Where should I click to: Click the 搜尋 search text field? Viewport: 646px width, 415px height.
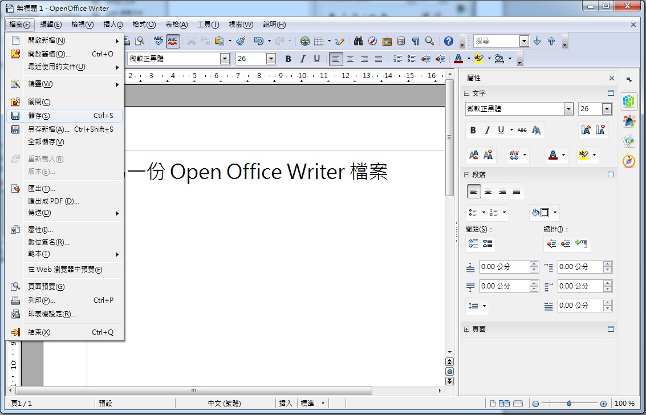point(495,41)
